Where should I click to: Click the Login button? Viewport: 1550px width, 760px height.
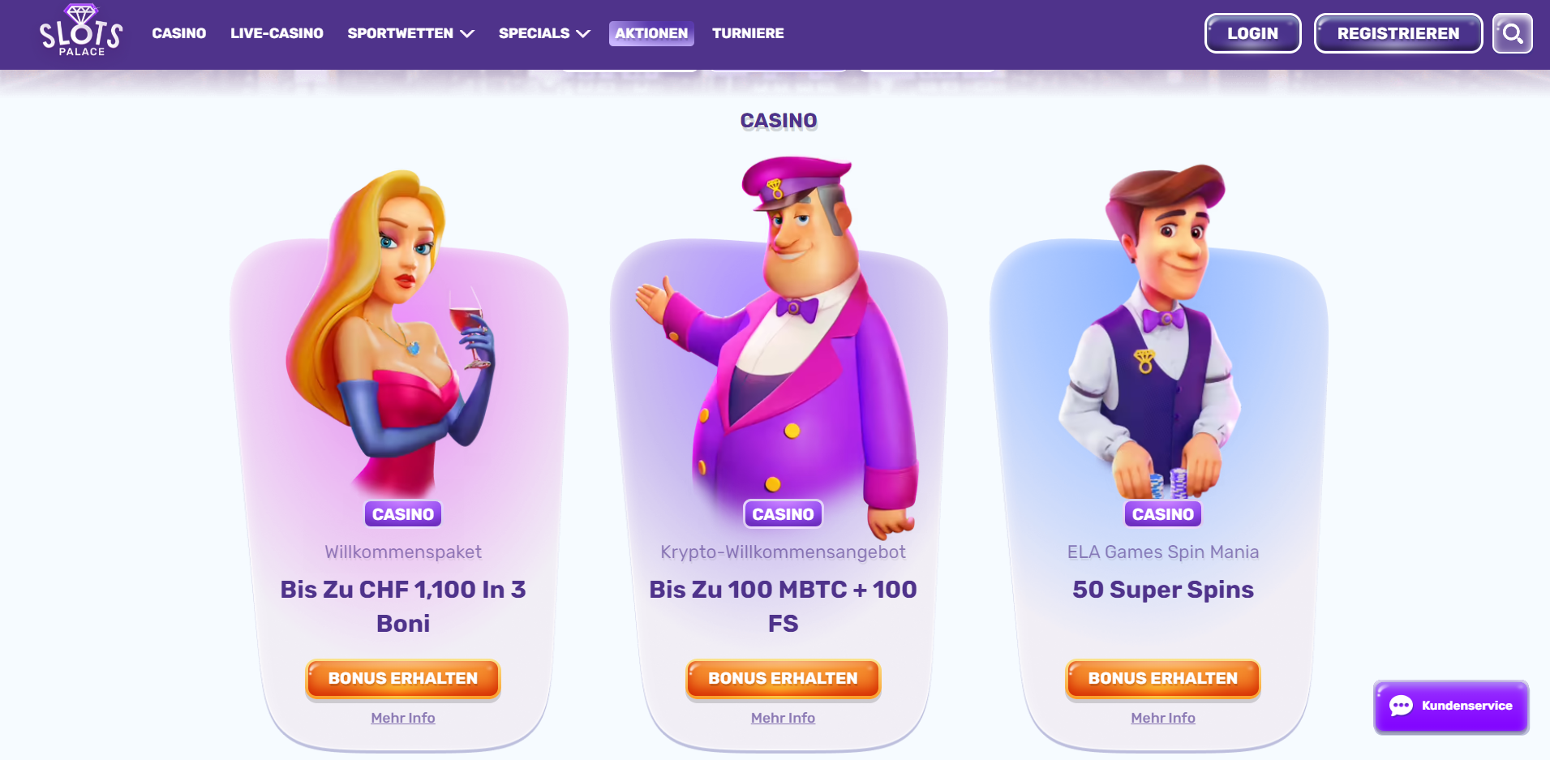click(1252, 33)
